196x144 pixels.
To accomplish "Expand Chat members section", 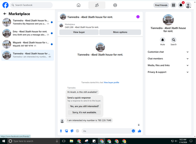I will (168, 59).
